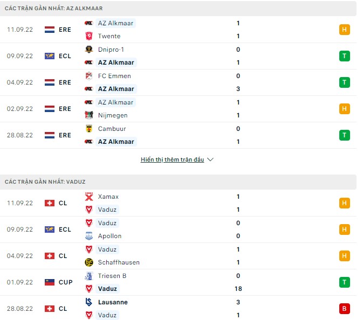Open the "Hiển thị thêm trận đấu" link
363x320 pixels.
(x=172, y=160)
